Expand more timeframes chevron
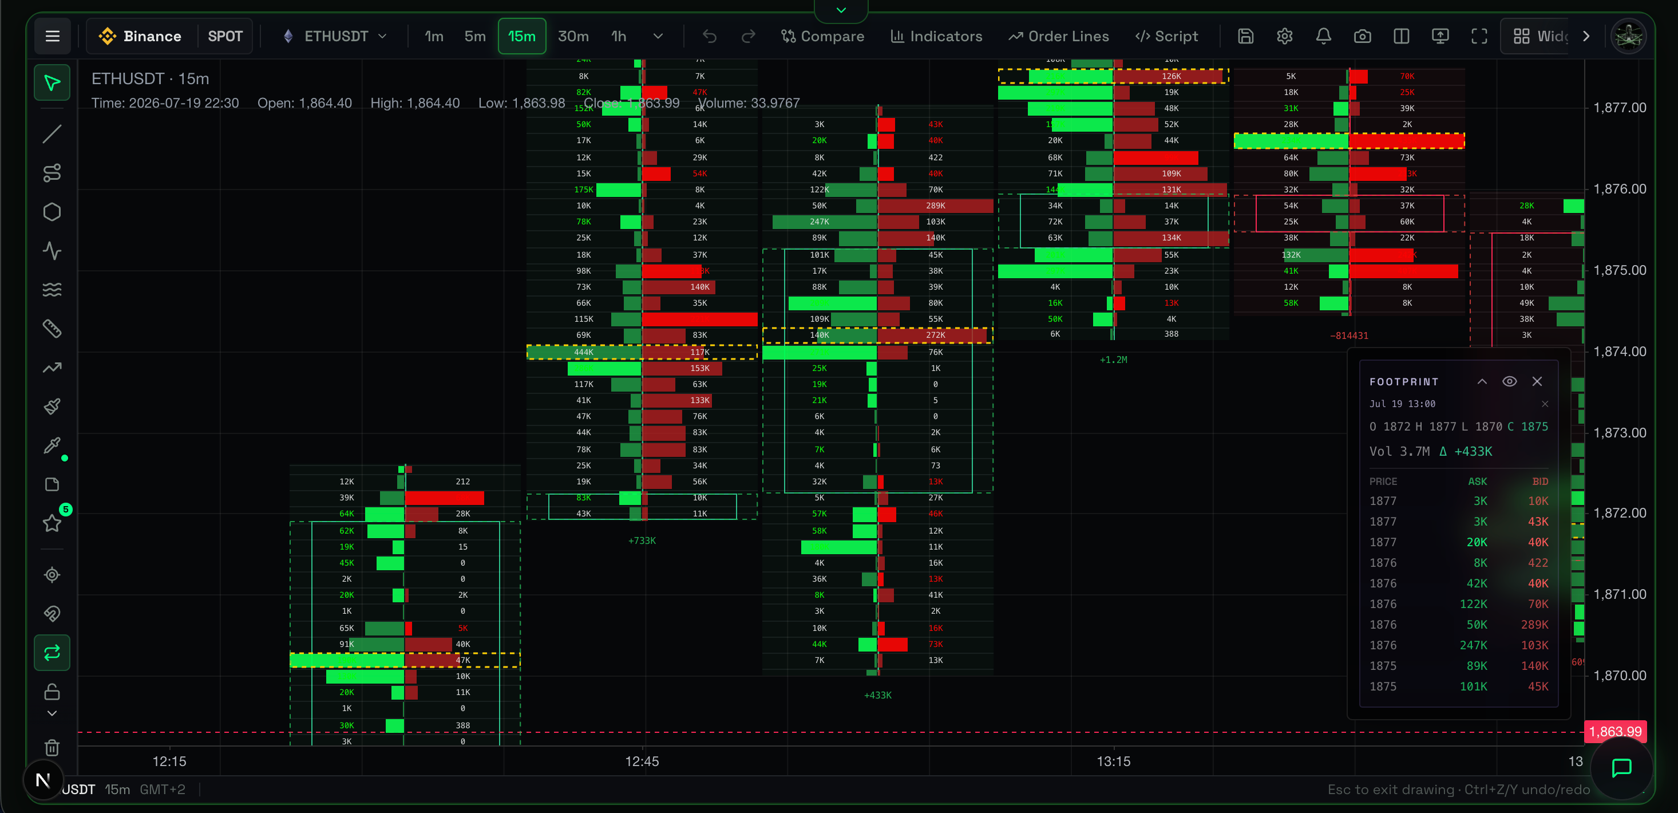The width and height of the screenshot is (1678, 813). tap(658, 37)
